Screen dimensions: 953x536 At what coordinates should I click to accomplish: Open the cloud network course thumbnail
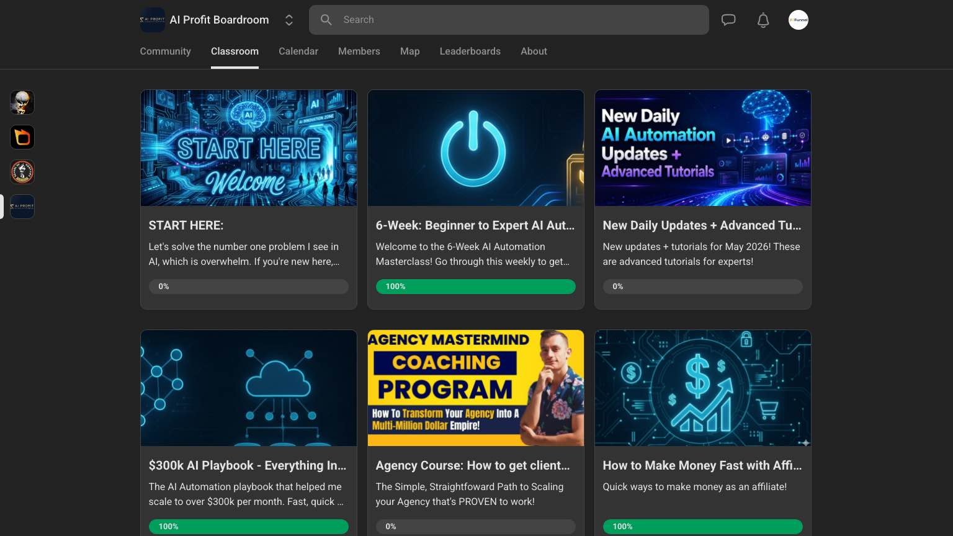[249, 388]
